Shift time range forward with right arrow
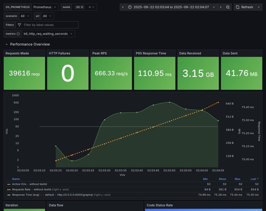Screen dimensions: 266x211 221,7
